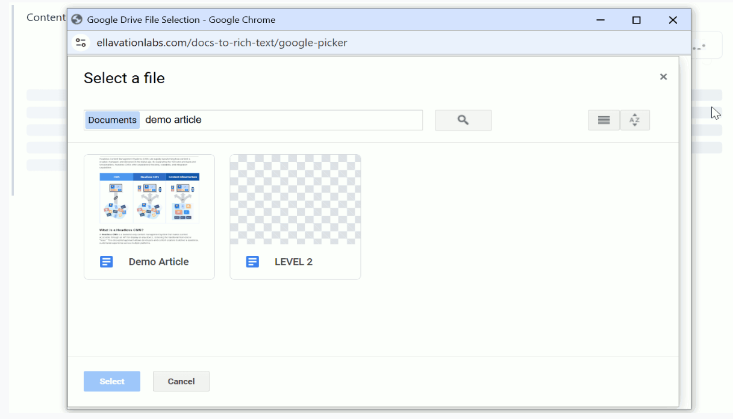
Task: Minimize the Google Drive File Selection window
Action: coord(600,20)
